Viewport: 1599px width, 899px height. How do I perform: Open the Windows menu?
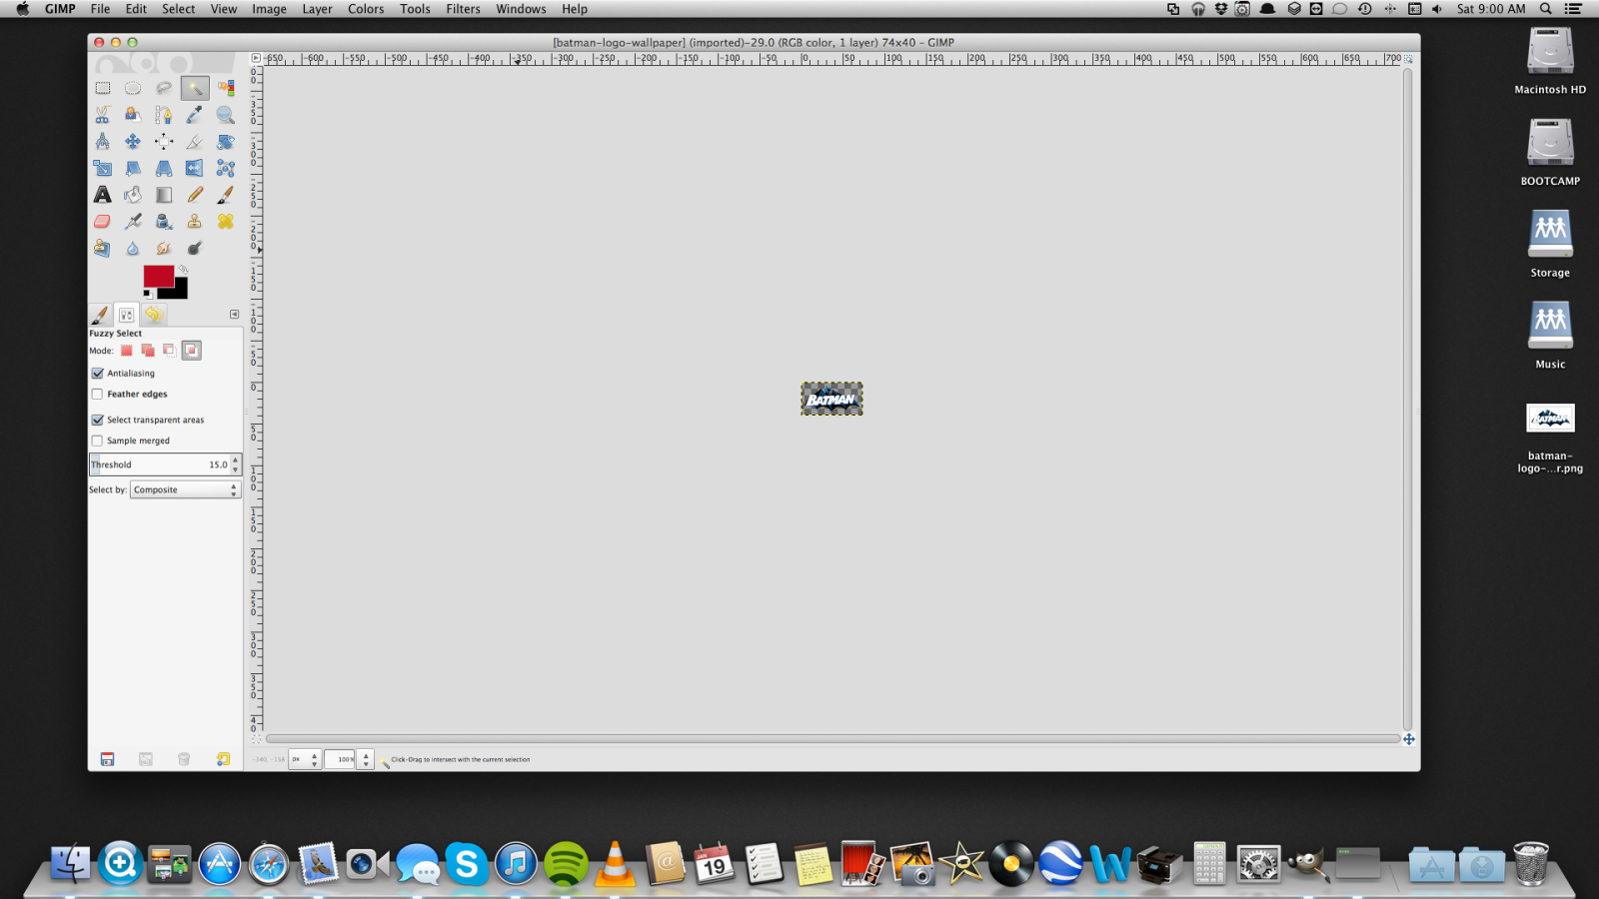click(521, 9)
